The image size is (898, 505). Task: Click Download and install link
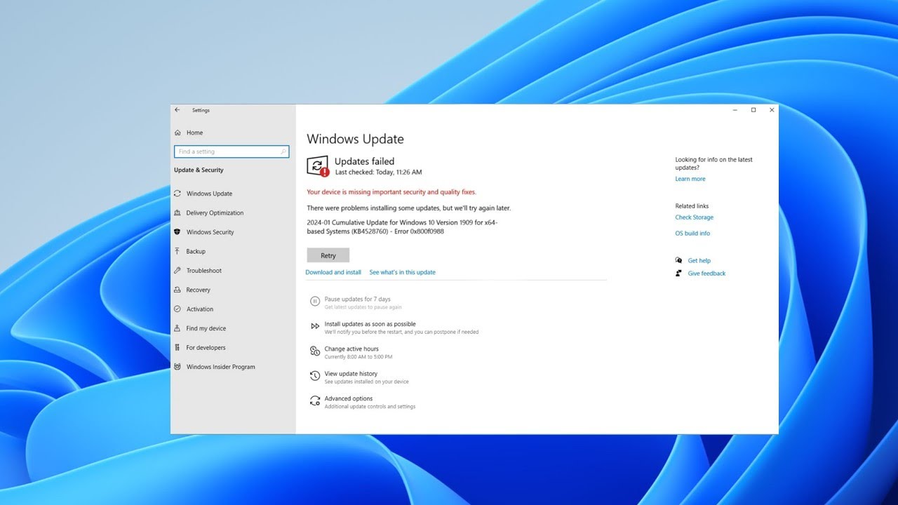click(x=333, y=272)
